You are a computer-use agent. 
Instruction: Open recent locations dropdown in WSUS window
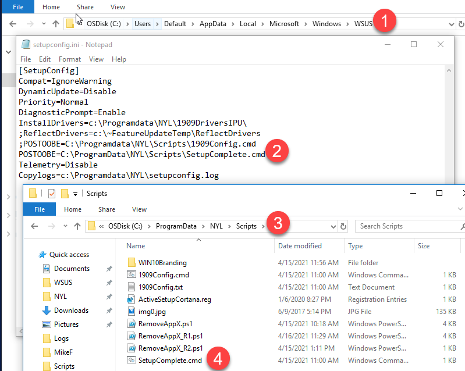tap(44, 23)
